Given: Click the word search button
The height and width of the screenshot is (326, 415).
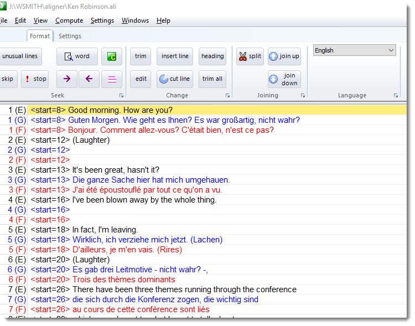Looking at the screenshot, I should click(77, 56).
